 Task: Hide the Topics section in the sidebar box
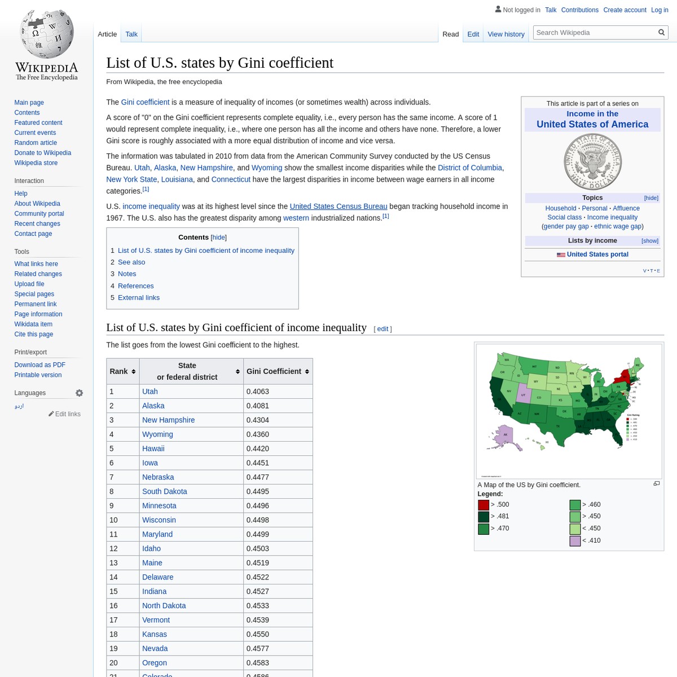[650, 197]
